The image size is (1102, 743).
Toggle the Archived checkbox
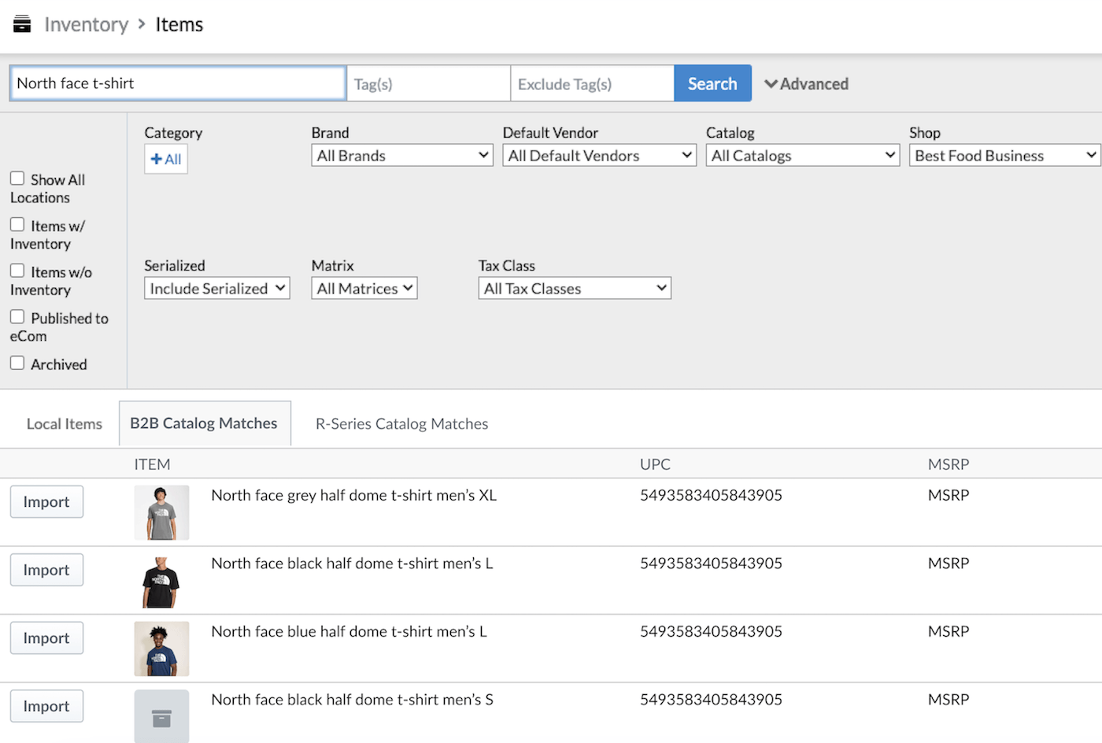(x=17, y=363)
